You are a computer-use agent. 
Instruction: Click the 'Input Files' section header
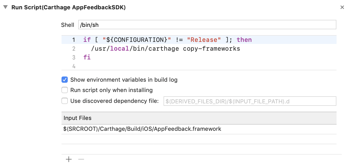78,118
